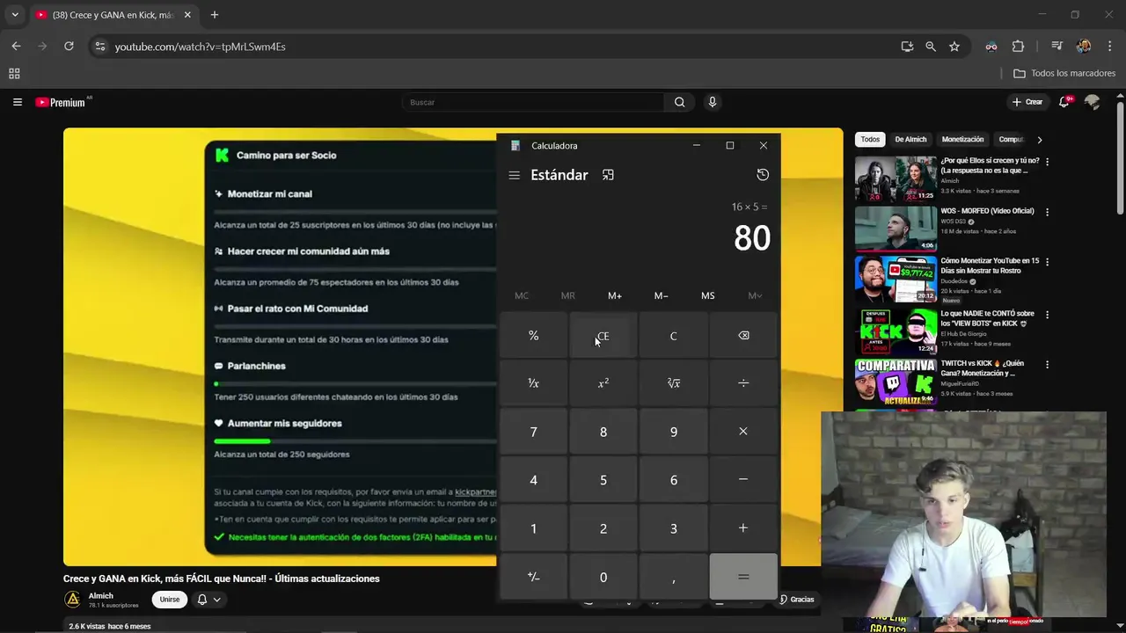Viewport: 1126px width, 633px height.
Task: Click the YouTube search magnifier button
Action: pos(679,102)
